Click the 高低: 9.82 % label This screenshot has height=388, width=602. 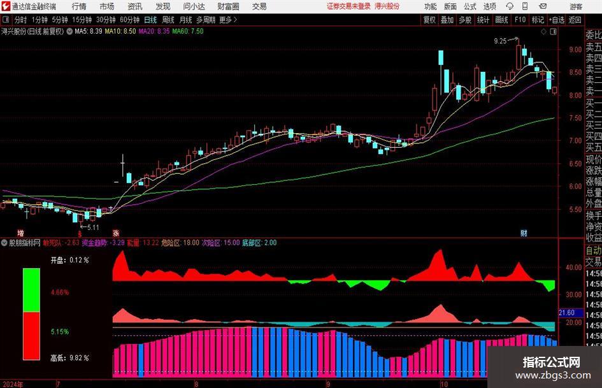70,358
